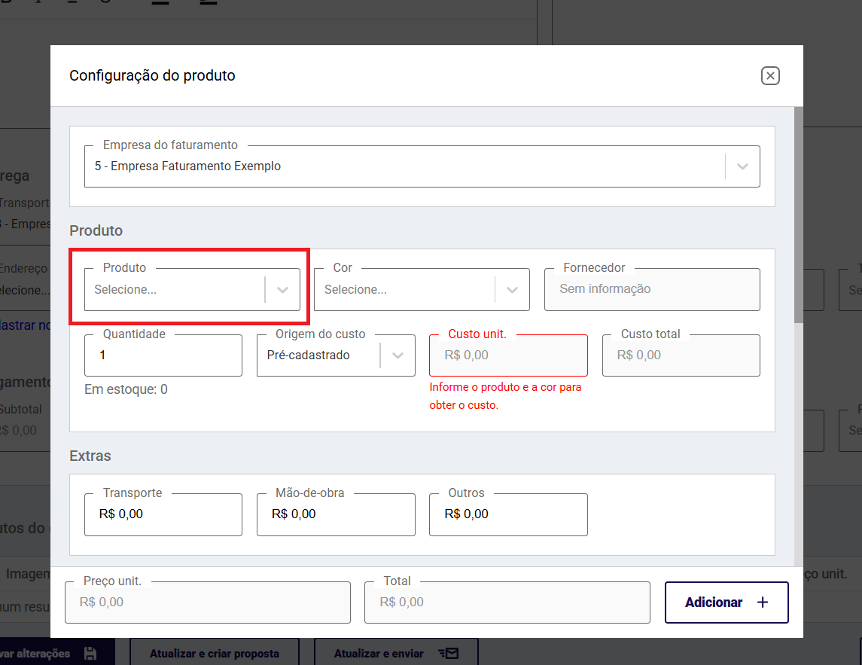Image resolution: width=862 pixels, height=665 pixels.
Task: Click the Total field
Action: pos(507,602)
